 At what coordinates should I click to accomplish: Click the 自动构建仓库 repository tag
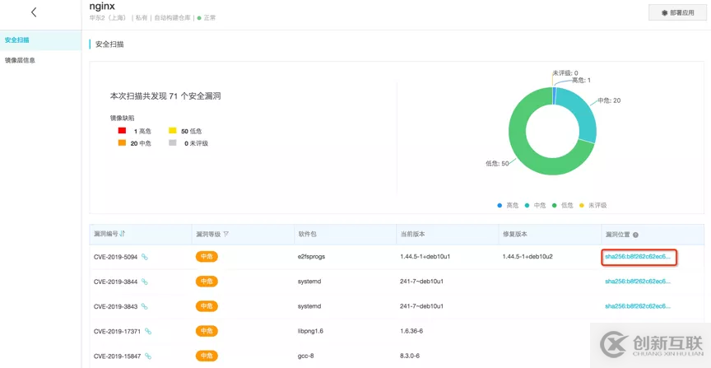172,18
